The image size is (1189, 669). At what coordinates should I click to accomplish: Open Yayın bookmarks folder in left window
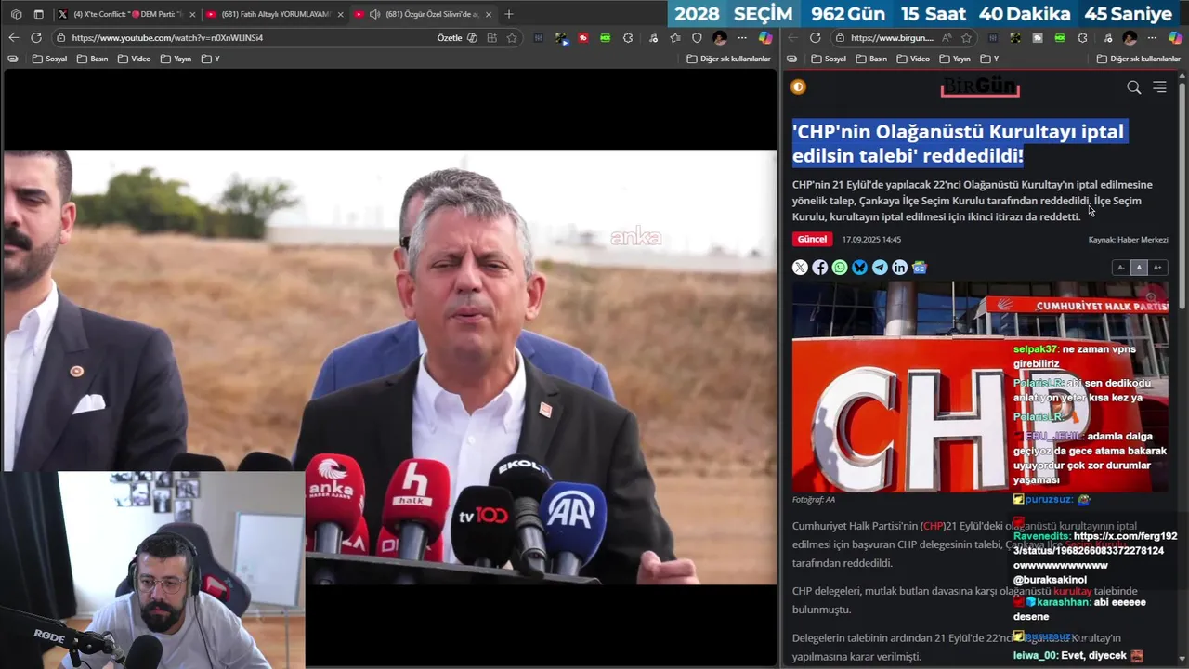pos(176,59)
